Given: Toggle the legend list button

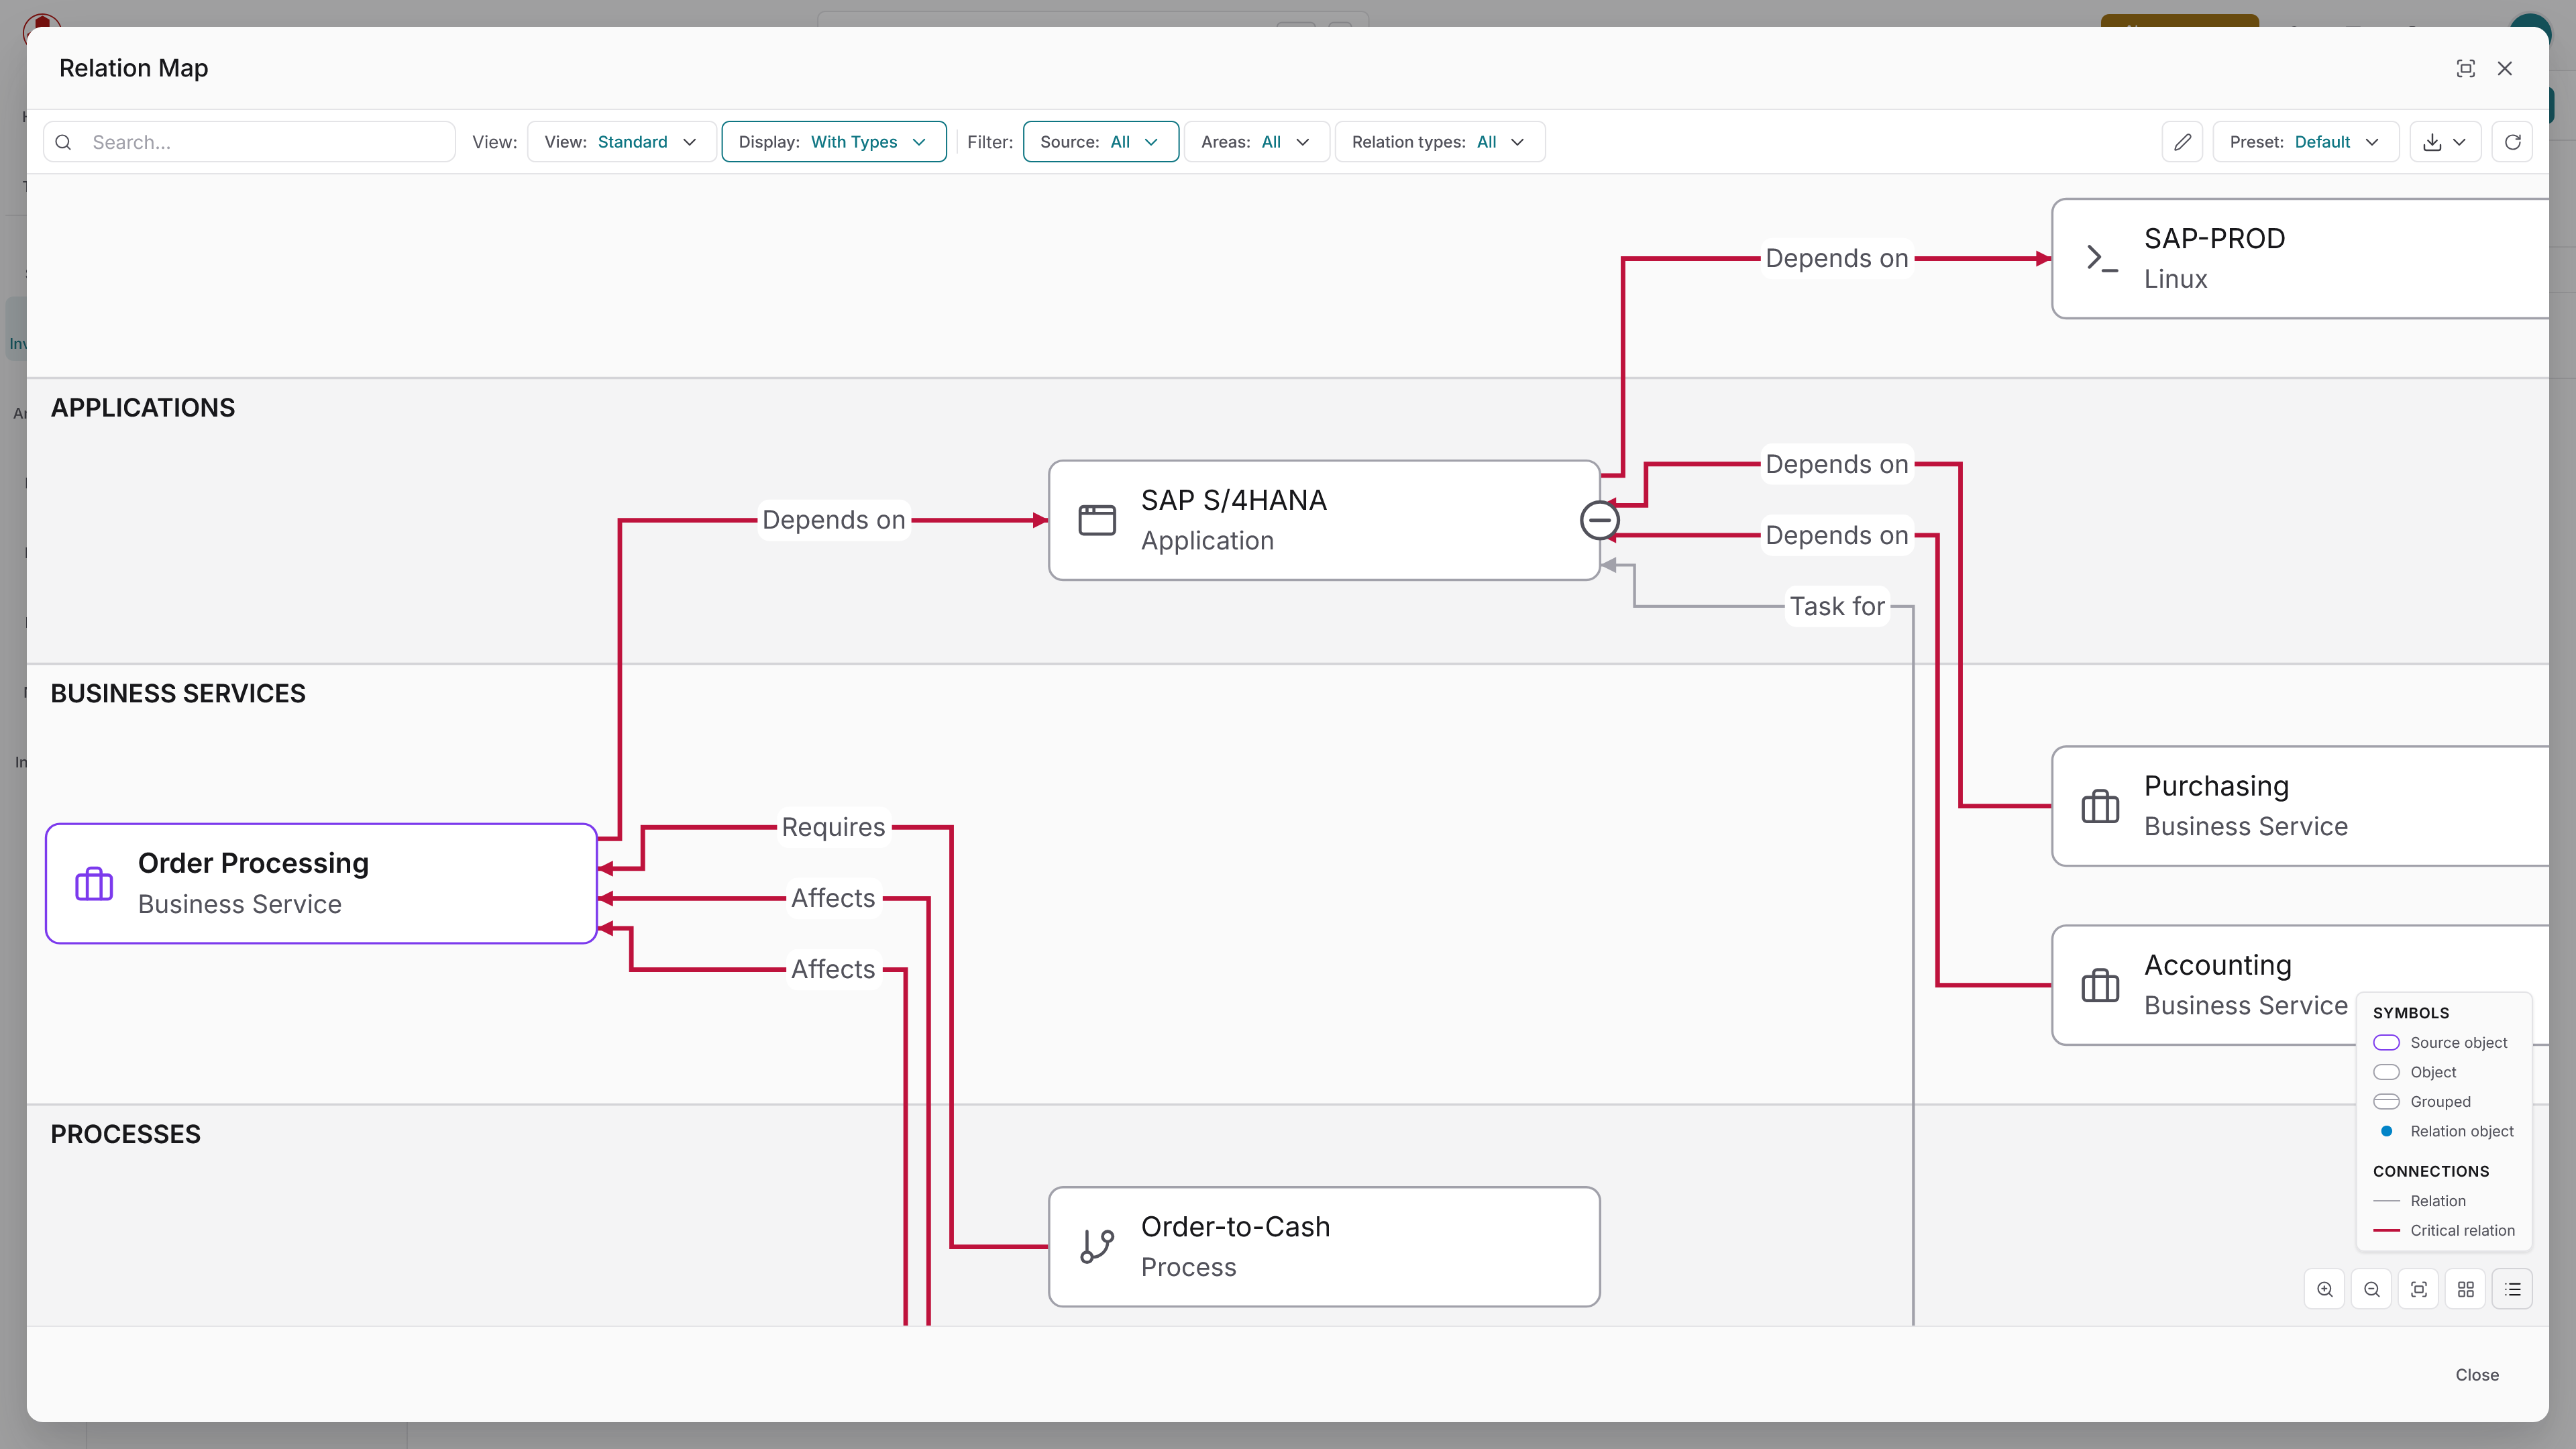Looking at the screenshot, I should pyautogui.click(x=2513, y=1290).
